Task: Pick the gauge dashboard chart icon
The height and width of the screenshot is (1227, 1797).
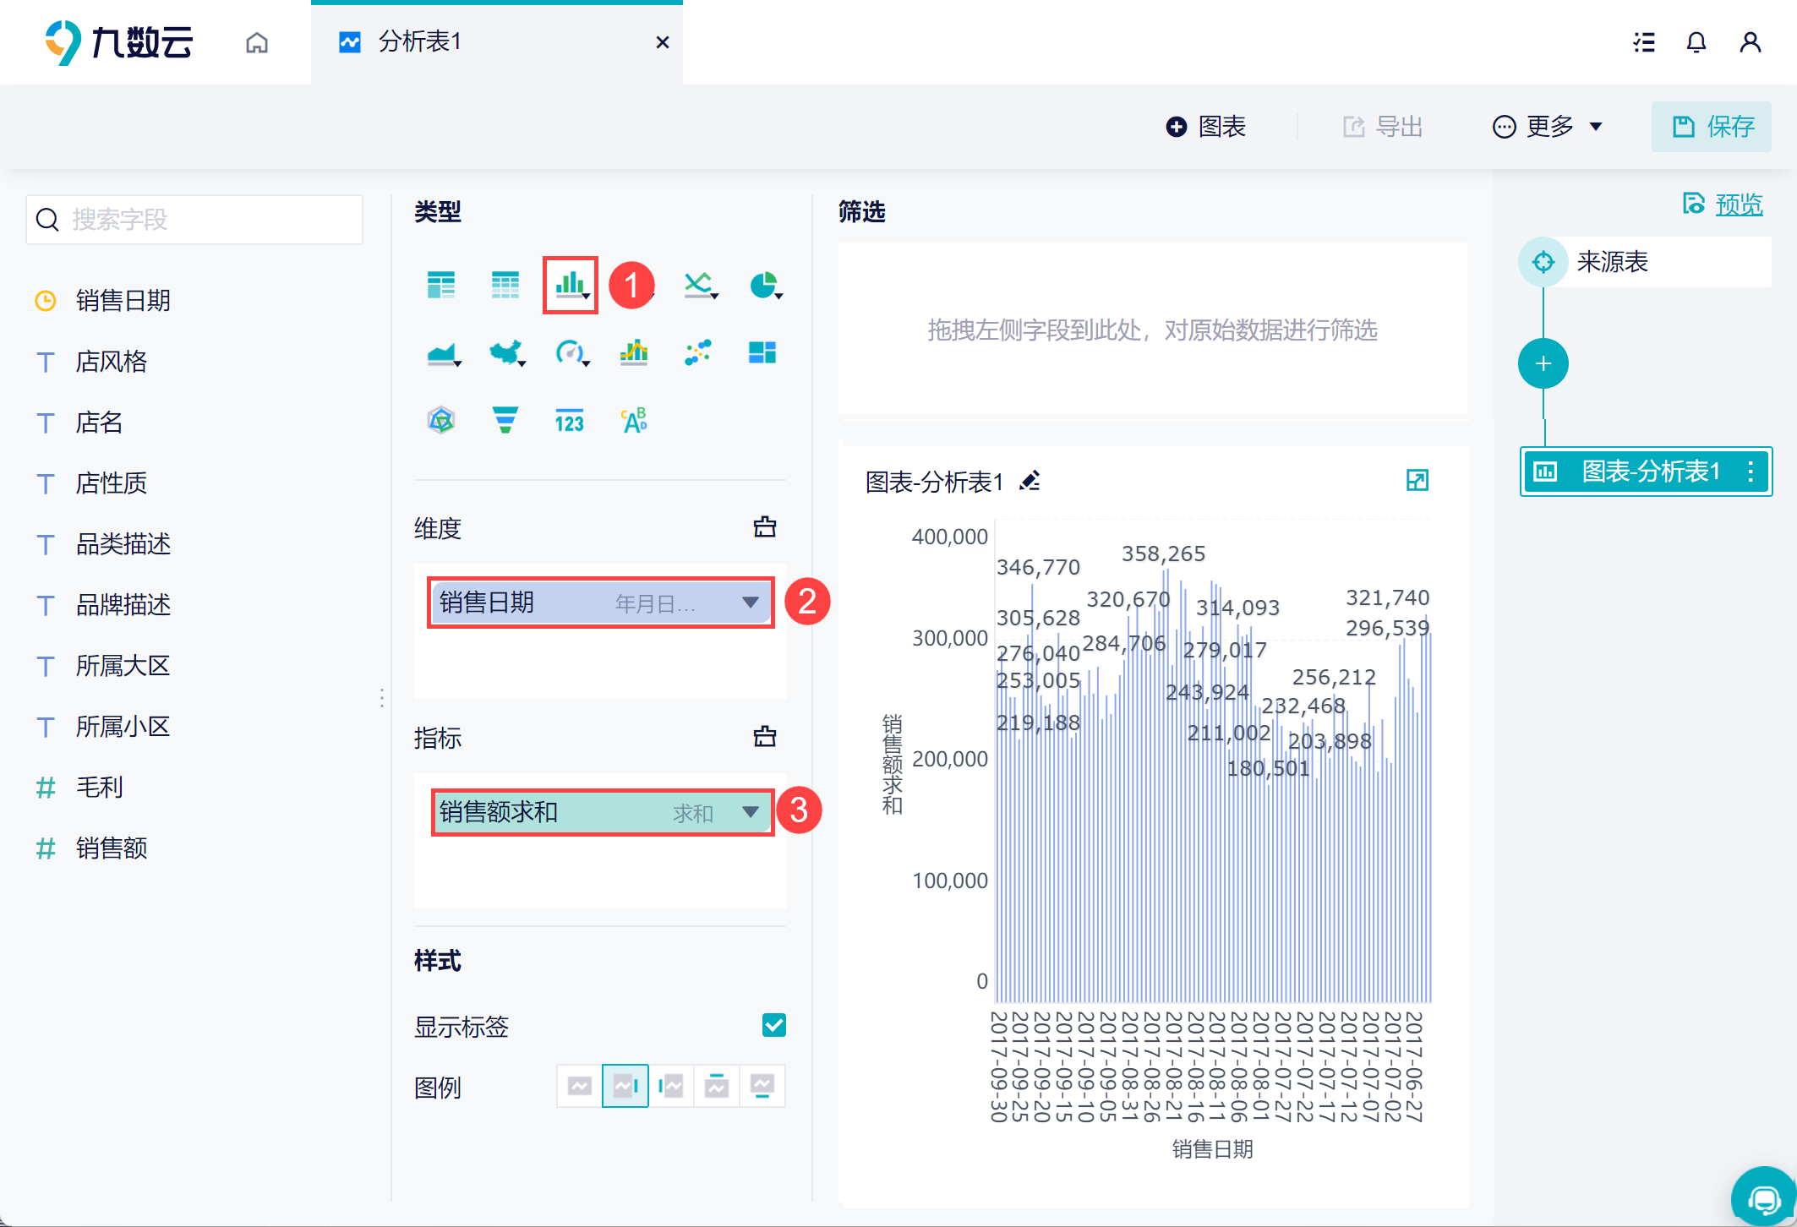Action: (570, 352)
